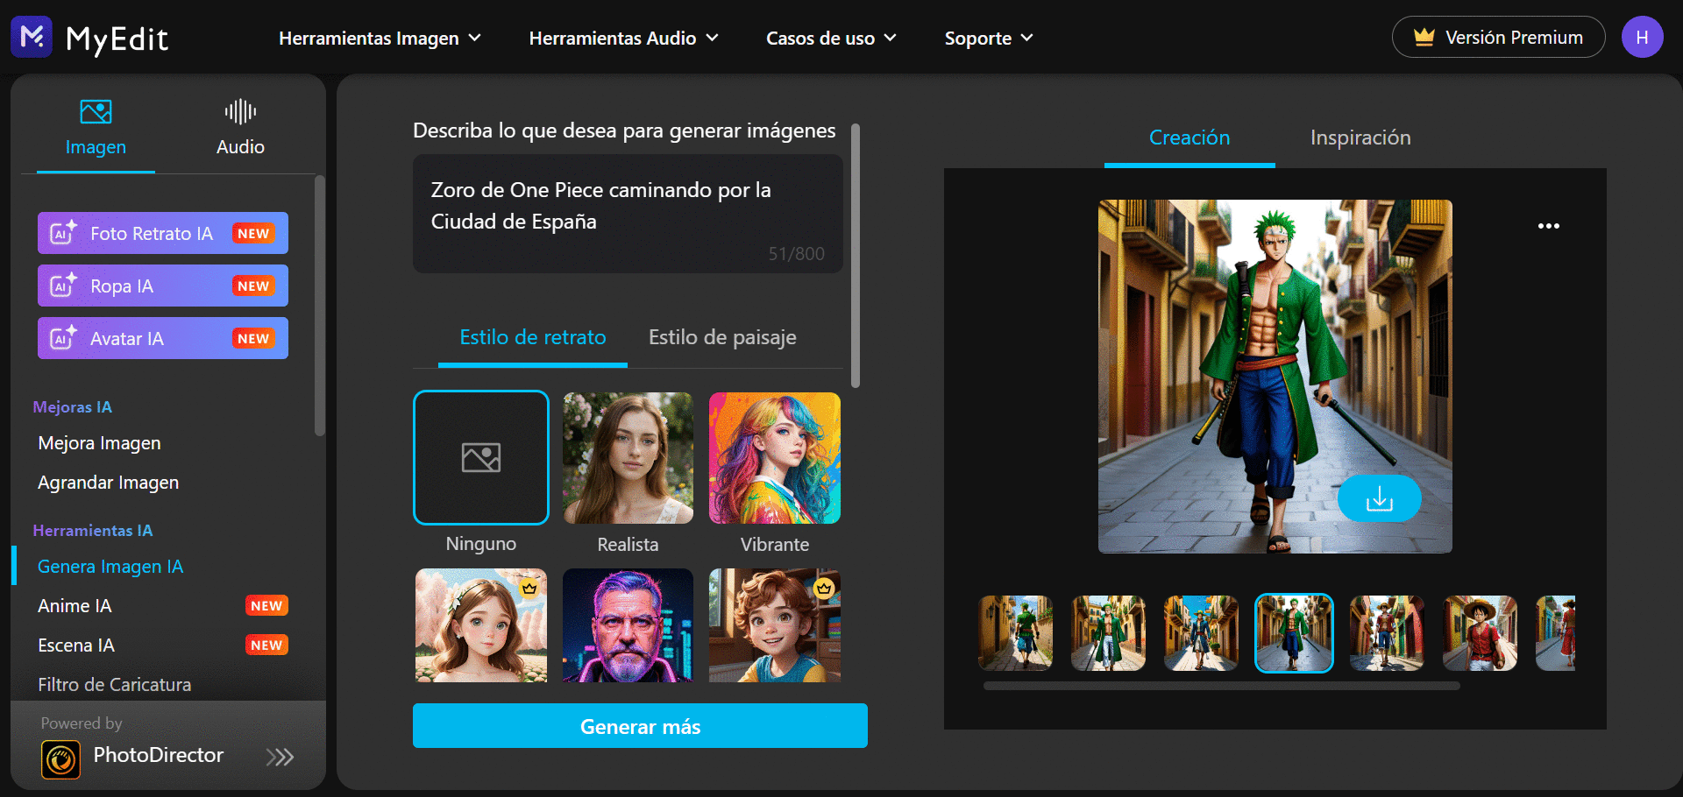1683x797 pixels.
Task: Open the H profile avatar menu
Action: coord(1643,36)
